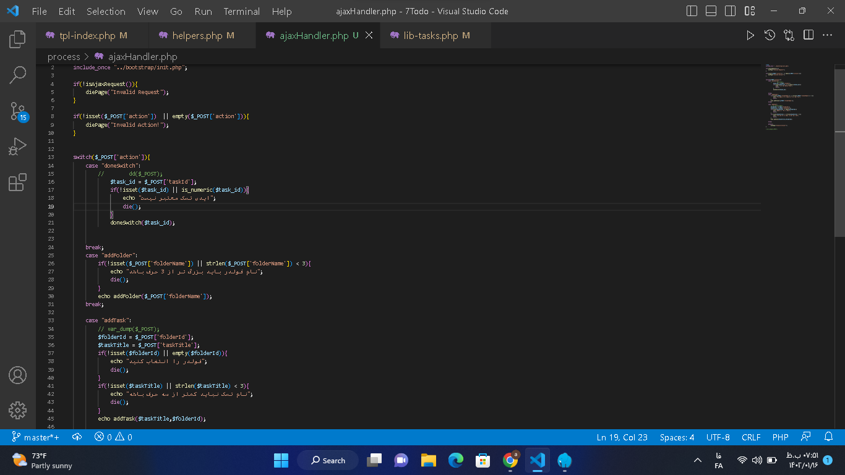Viewport: 845px width, 475px height.
Task: Click the taskbar Search box
Action: coord(328,460)
